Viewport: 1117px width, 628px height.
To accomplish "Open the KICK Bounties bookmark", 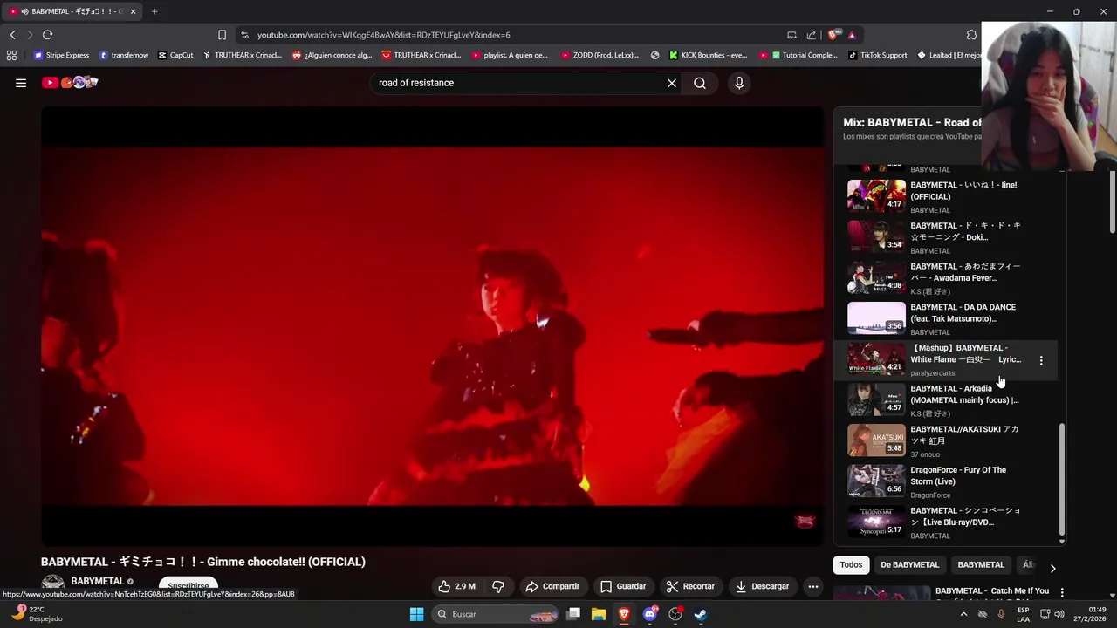I will [x=708, y=55].
